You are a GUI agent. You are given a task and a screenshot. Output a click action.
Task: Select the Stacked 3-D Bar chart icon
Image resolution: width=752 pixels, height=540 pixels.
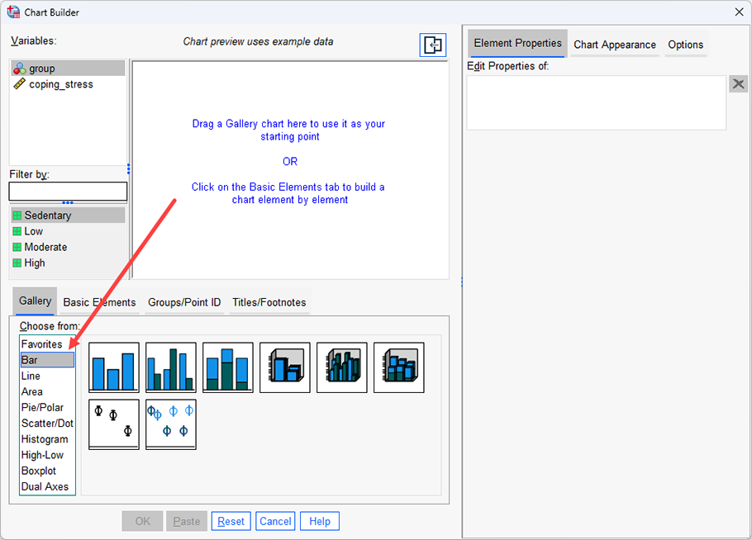coord(398,367)
